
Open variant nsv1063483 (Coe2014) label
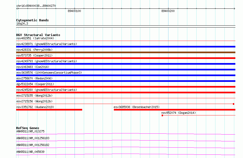pyautogui.click(x=33, y=67)
